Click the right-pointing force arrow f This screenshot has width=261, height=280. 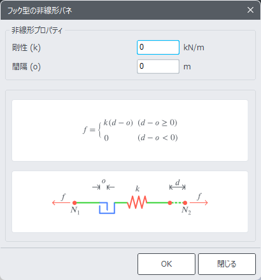pyautogui.click(x=199, y=202)
